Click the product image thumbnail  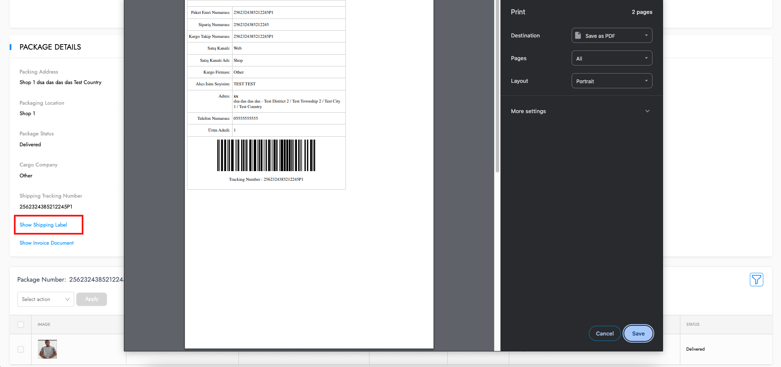[x=47, y=349]
